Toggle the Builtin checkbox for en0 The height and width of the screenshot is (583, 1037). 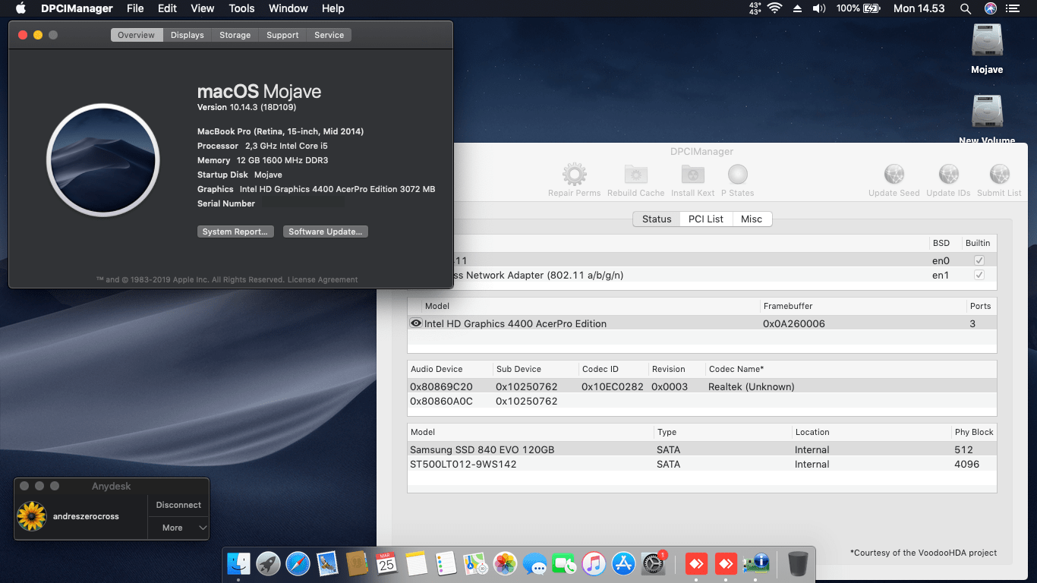[x=979, y=260]
